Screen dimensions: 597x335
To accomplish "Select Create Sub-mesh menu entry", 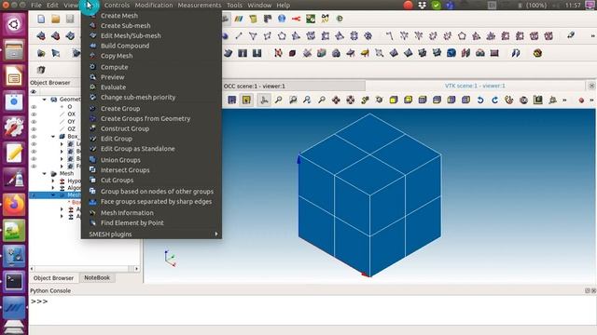I will point(125,25).
